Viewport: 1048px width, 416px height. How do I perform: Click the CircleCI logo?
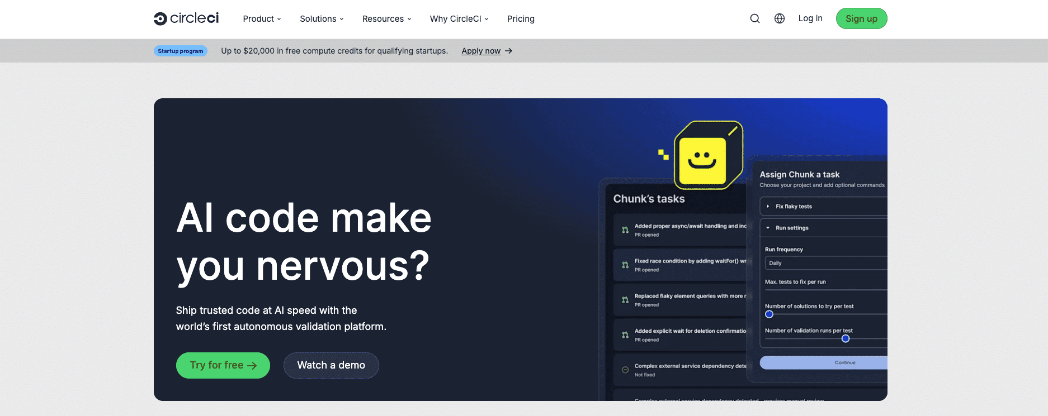tap(186, 18)
